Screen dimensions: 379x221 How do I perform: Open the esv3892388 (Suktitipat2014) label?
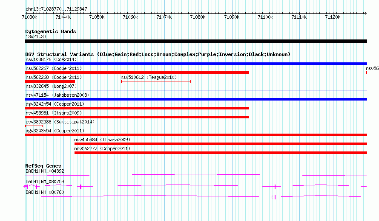pyautogui.click(x=60, y=122)
